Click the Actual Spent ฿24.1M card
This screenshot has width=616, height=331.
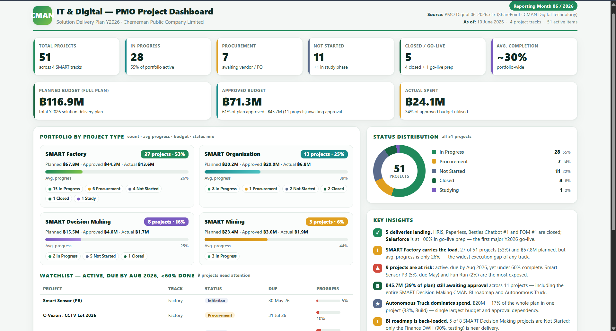pyautogui.click(x=488, y=101)
